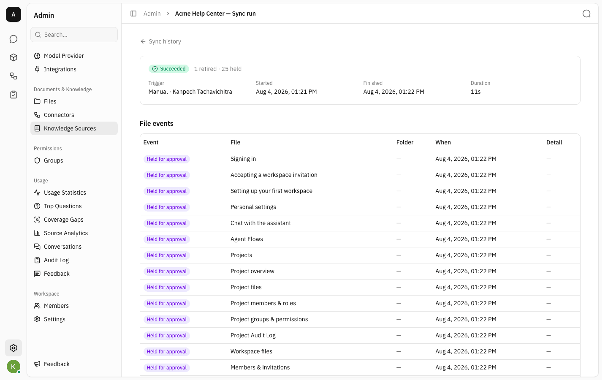
Task: Open Top Questions page
Action: [74, 206]
